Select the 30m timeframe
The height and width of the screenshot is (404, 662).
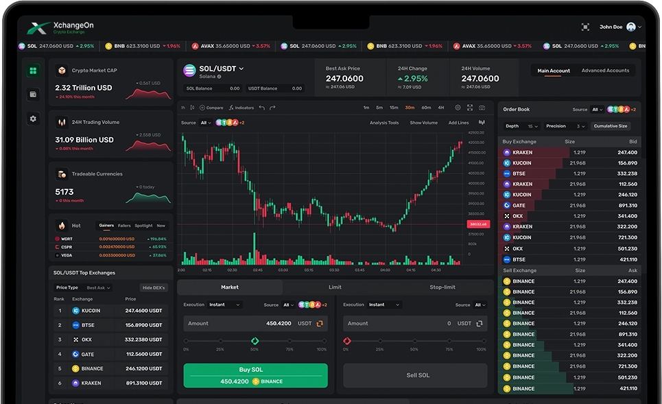pos(410,108)
